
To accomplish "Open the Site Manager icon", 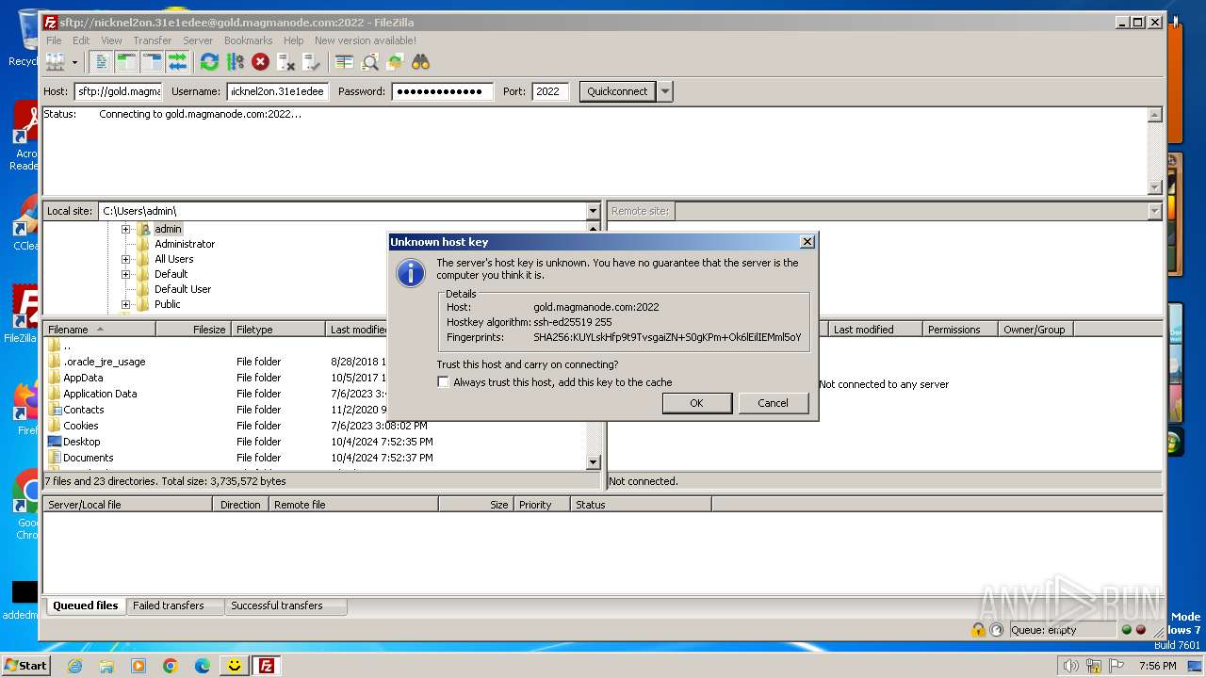I will pos(56,62).
